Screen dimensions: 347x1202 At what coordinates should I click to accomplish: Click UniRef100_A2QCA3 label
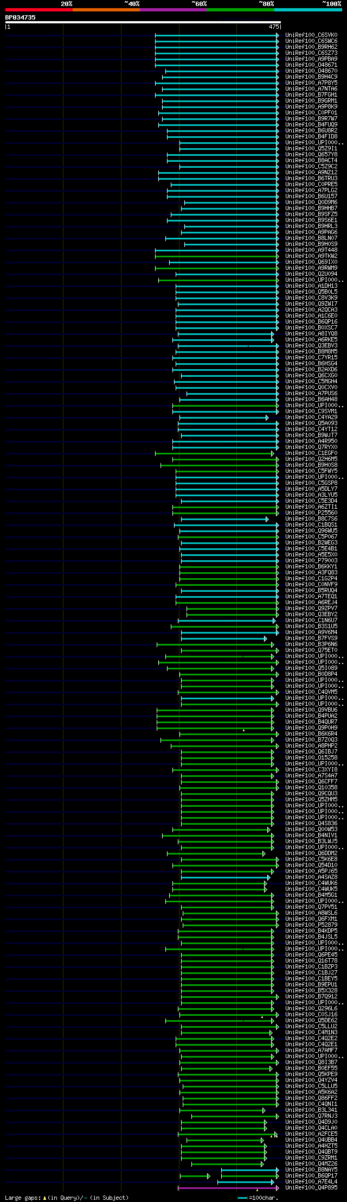(311, 310)
